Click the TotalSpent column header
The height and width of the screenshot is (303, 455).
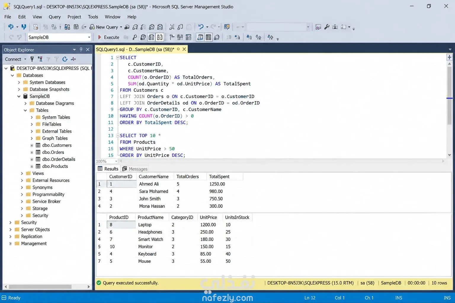(x=225, y=177)
